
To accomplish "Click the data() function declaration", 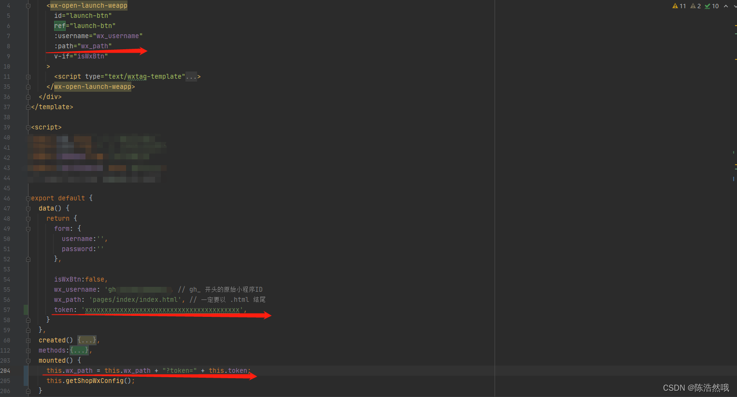I will pos(50,209).
